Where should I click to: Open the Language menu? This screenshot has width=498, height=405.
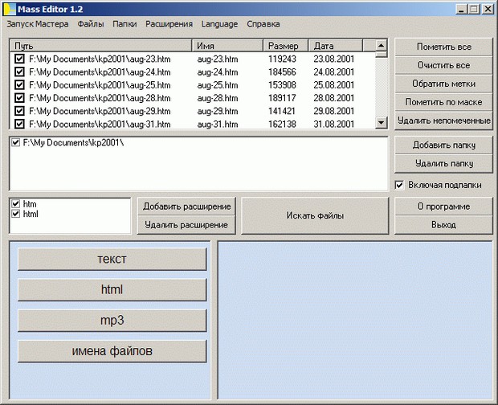(219, 24)
